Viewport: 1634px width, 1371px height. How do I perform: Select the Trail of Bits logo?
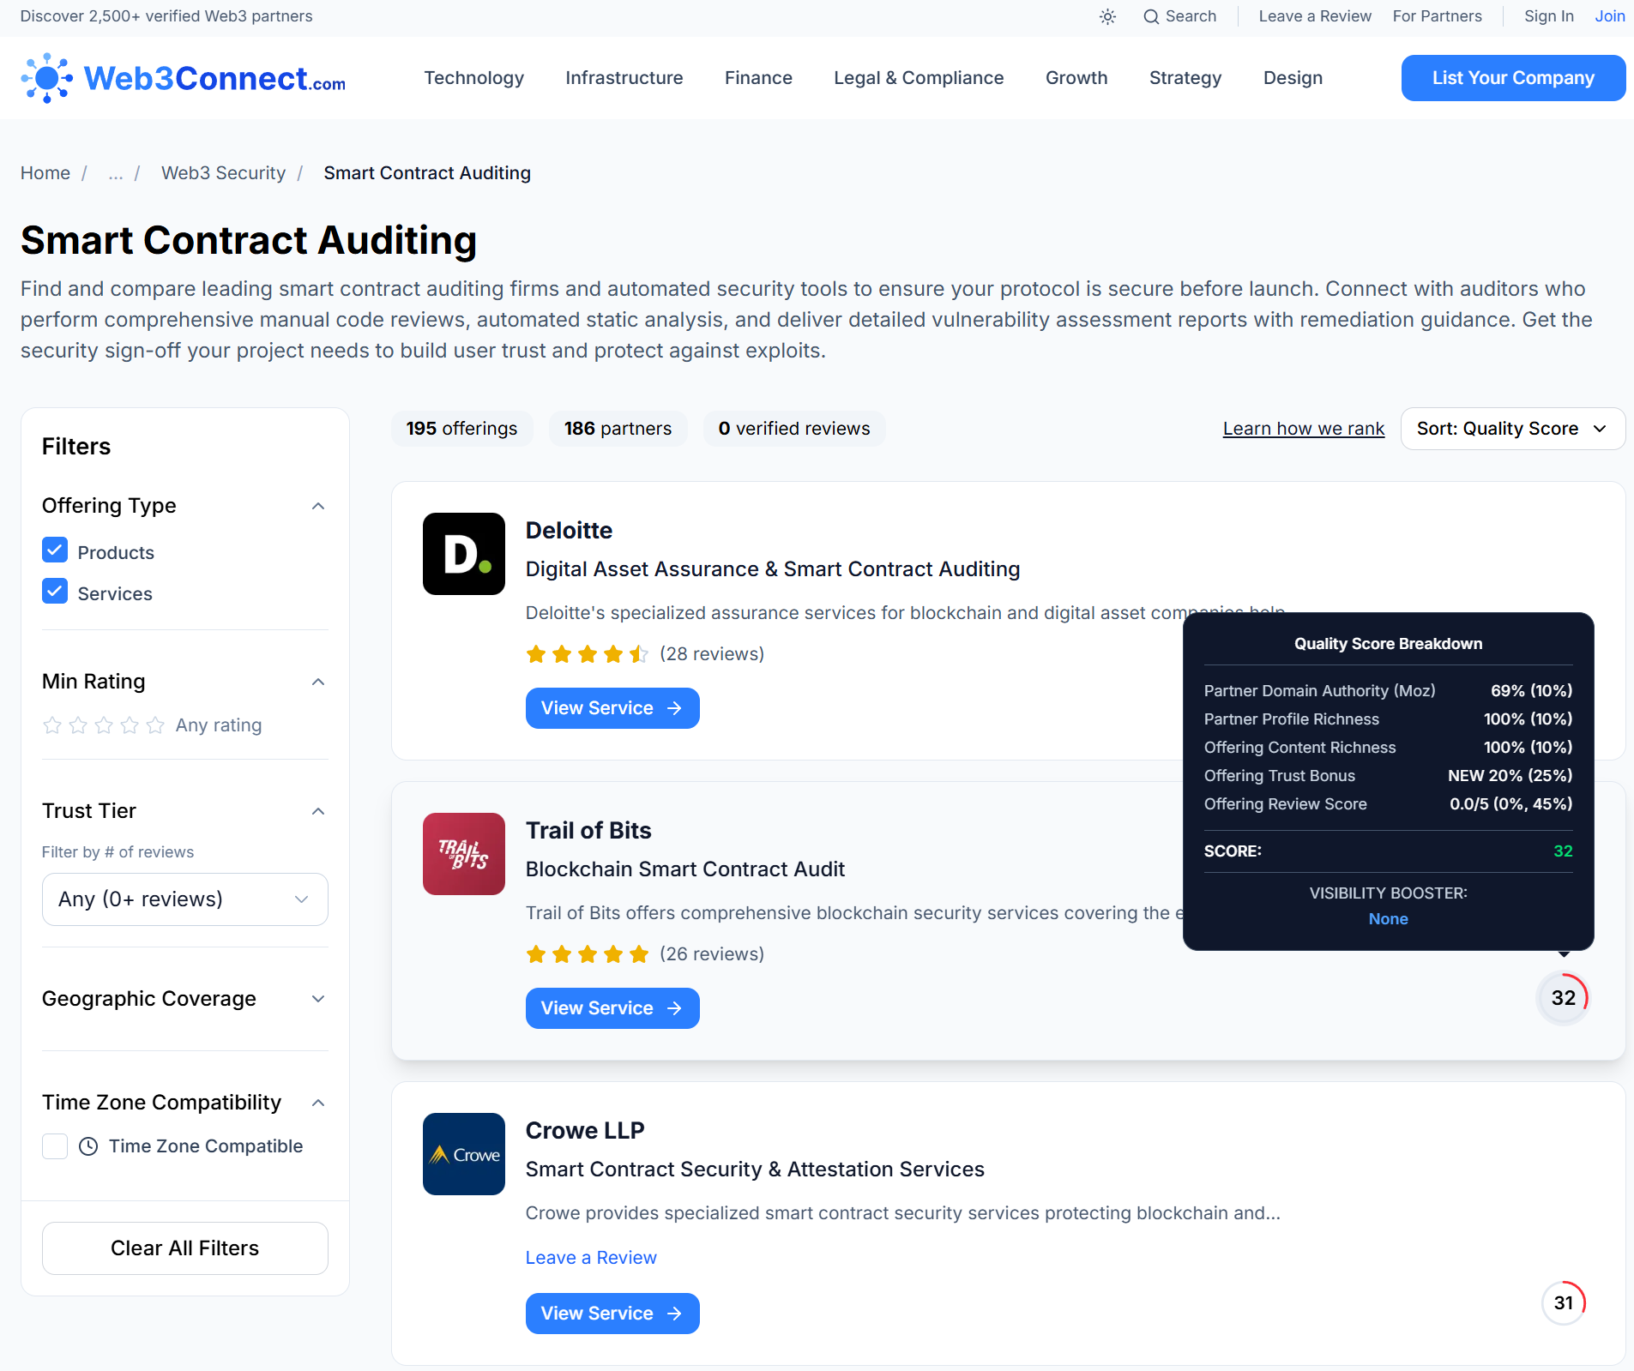[x=463, y=854]
